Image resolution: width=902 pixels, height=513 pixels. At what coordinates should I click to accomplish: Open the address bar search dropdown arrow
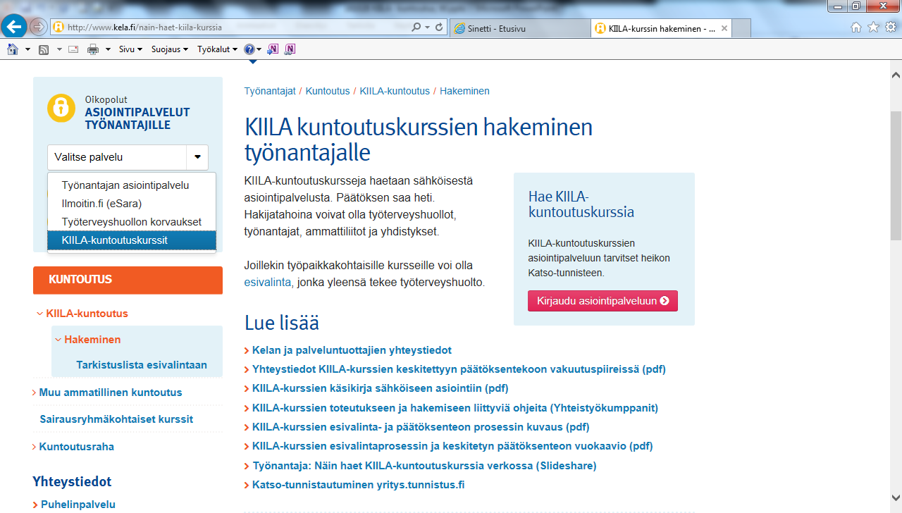[x=427, y=27]
